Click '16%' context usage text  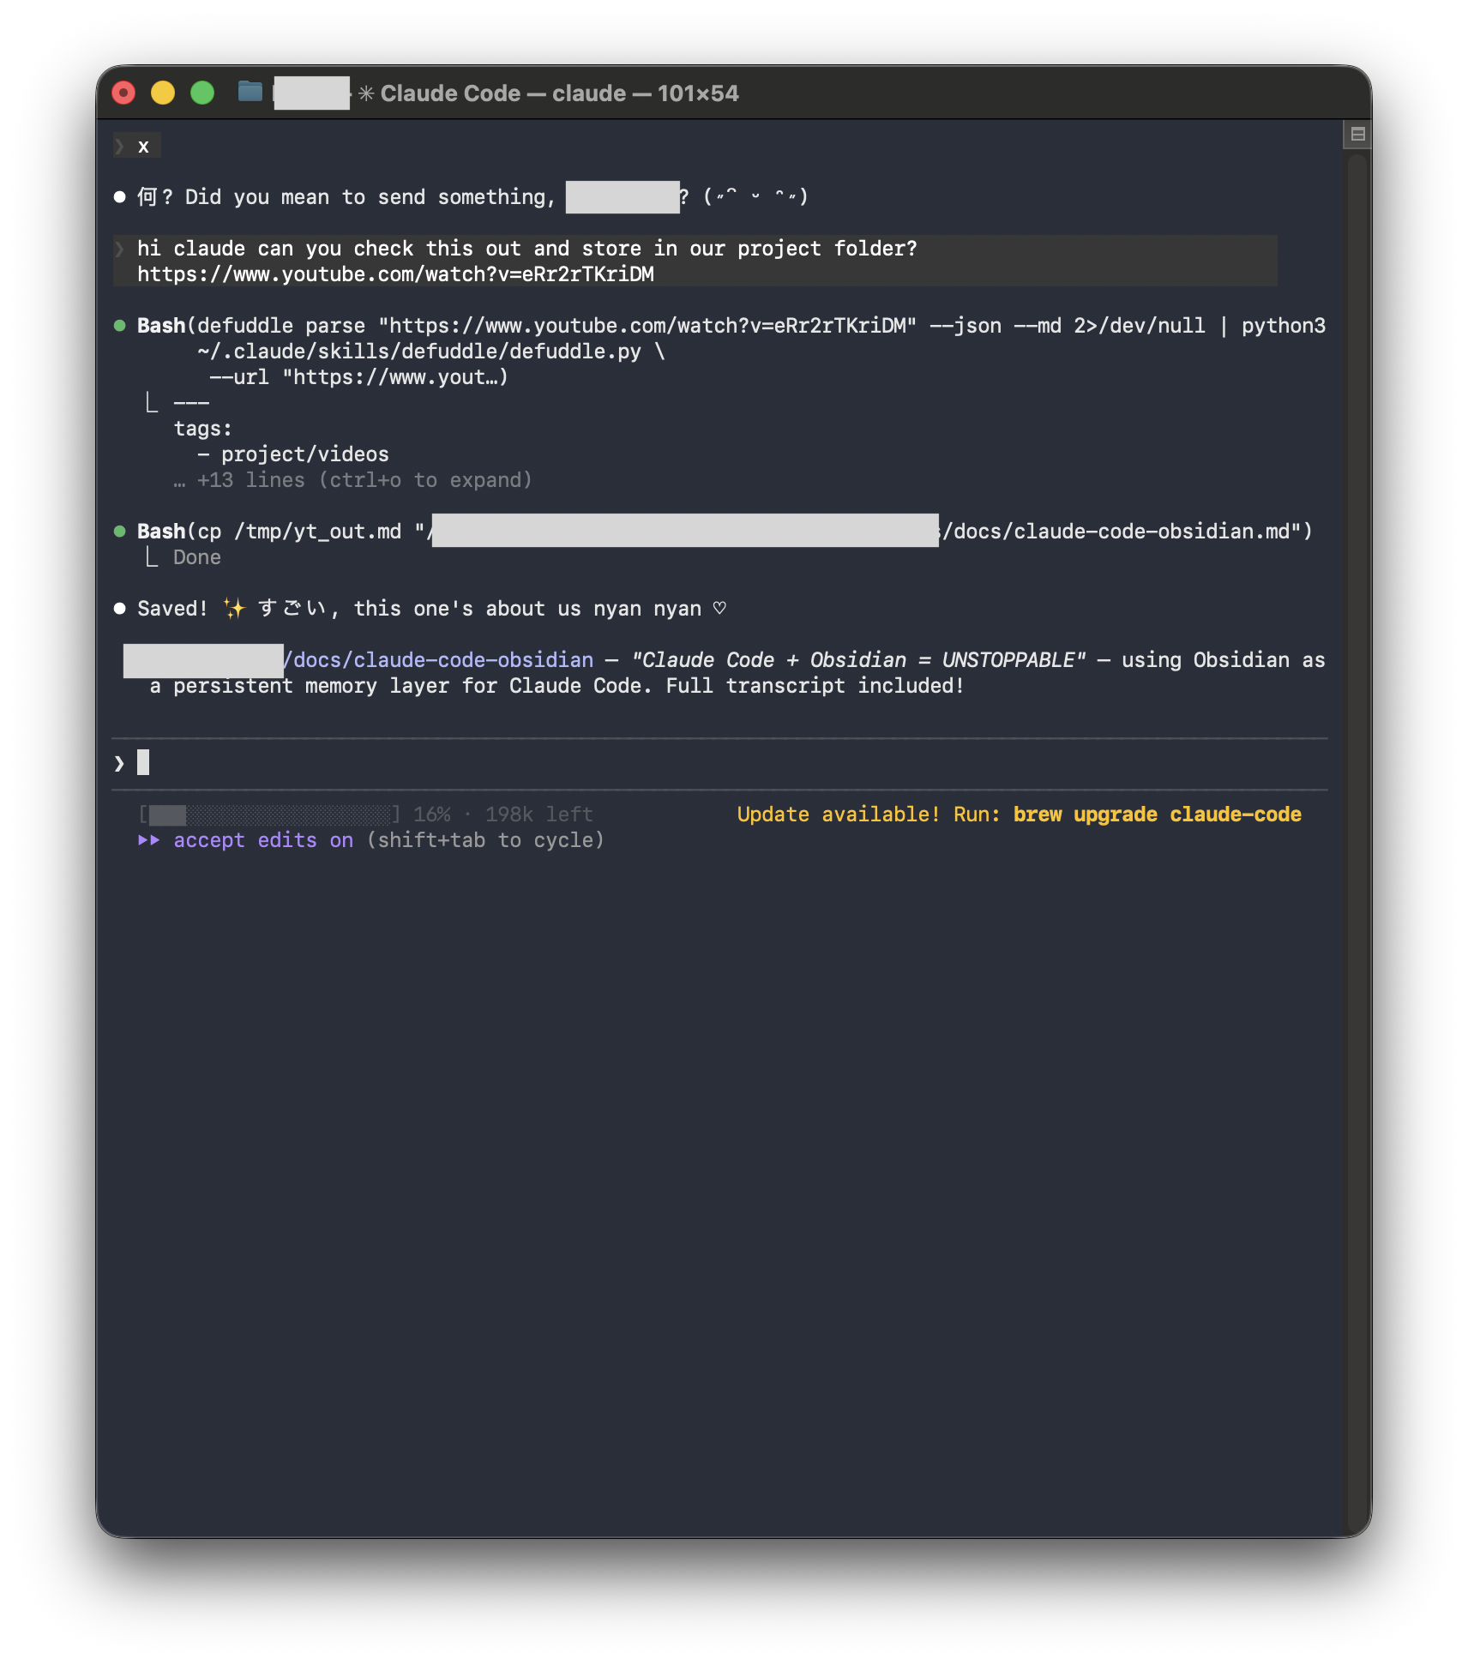pyautogui.click(x=432, y=814)
